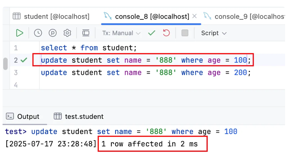Click the '1 row affected' output message
The width and height of the screenshot is (287, 166).
(x=150, y=144)
